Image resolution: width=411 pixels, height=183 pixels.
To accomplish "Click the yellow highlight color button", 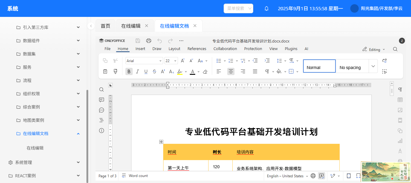I will pyautogui.click(x=180, y=71).
